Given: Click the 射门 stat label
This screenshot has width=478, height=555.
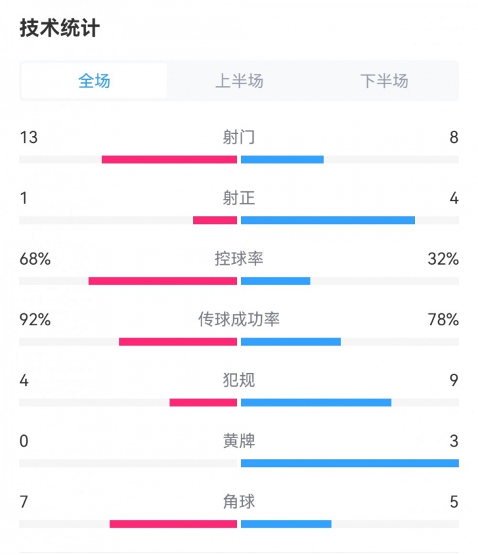Looking at the screenshot, I should coord(239,137).
